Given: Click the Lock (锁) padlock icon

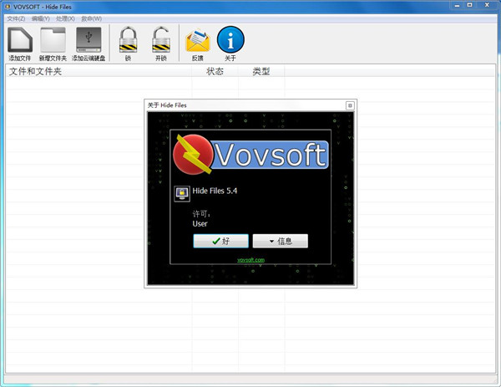Looking at the screenshot, I should pyautogui.click(x=128, y=39).
